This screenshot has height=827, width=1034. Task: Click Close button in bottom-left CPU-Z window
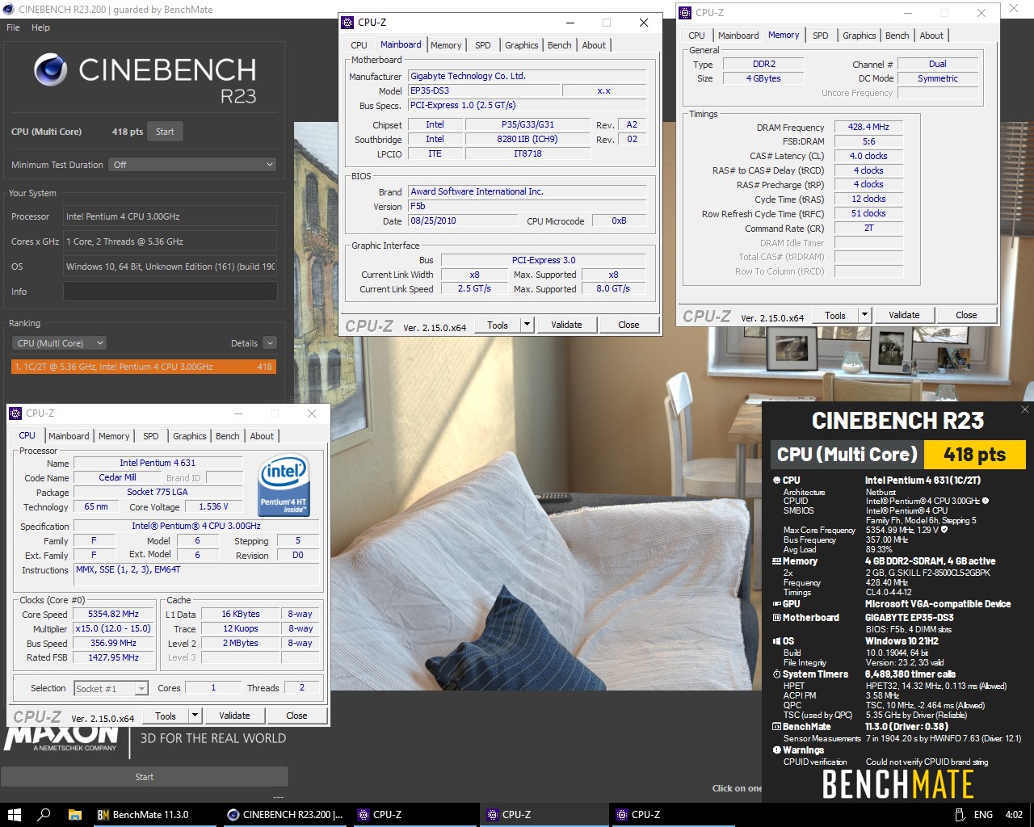296,716
